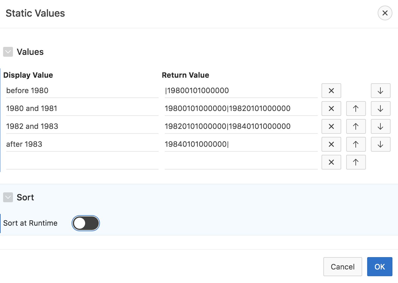The height and width of the screenshot is (283, 398).
Task: Move the empty last row up
Action: tap(356, 162)
